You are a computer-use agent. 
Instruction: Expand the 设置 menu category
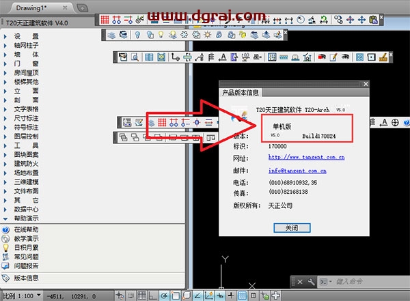[26, 35]
